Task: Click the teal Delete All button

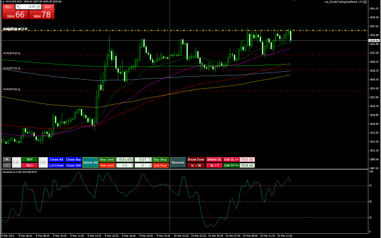Action: point(90,163)
